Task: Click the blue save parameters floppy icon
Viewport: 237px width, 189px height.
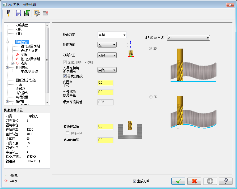Action: tap(18, 13)
